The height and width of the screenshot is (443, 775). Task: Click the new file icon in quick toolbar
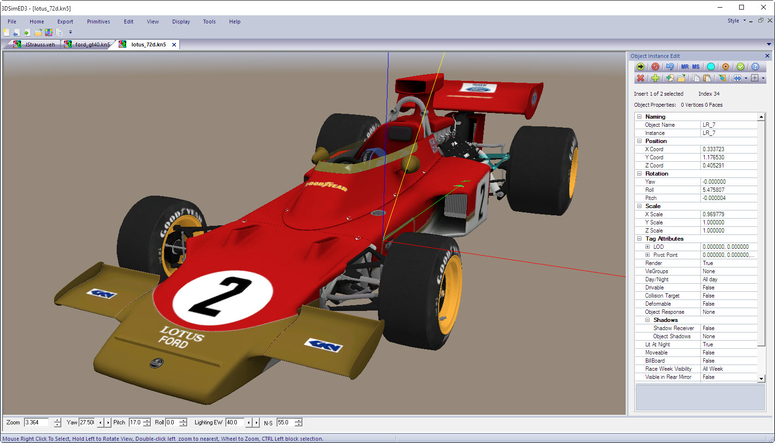6,33
